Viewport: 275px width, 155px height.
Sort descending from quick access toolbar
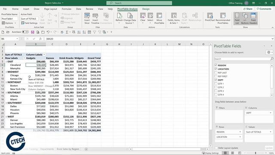pos(84,32)
